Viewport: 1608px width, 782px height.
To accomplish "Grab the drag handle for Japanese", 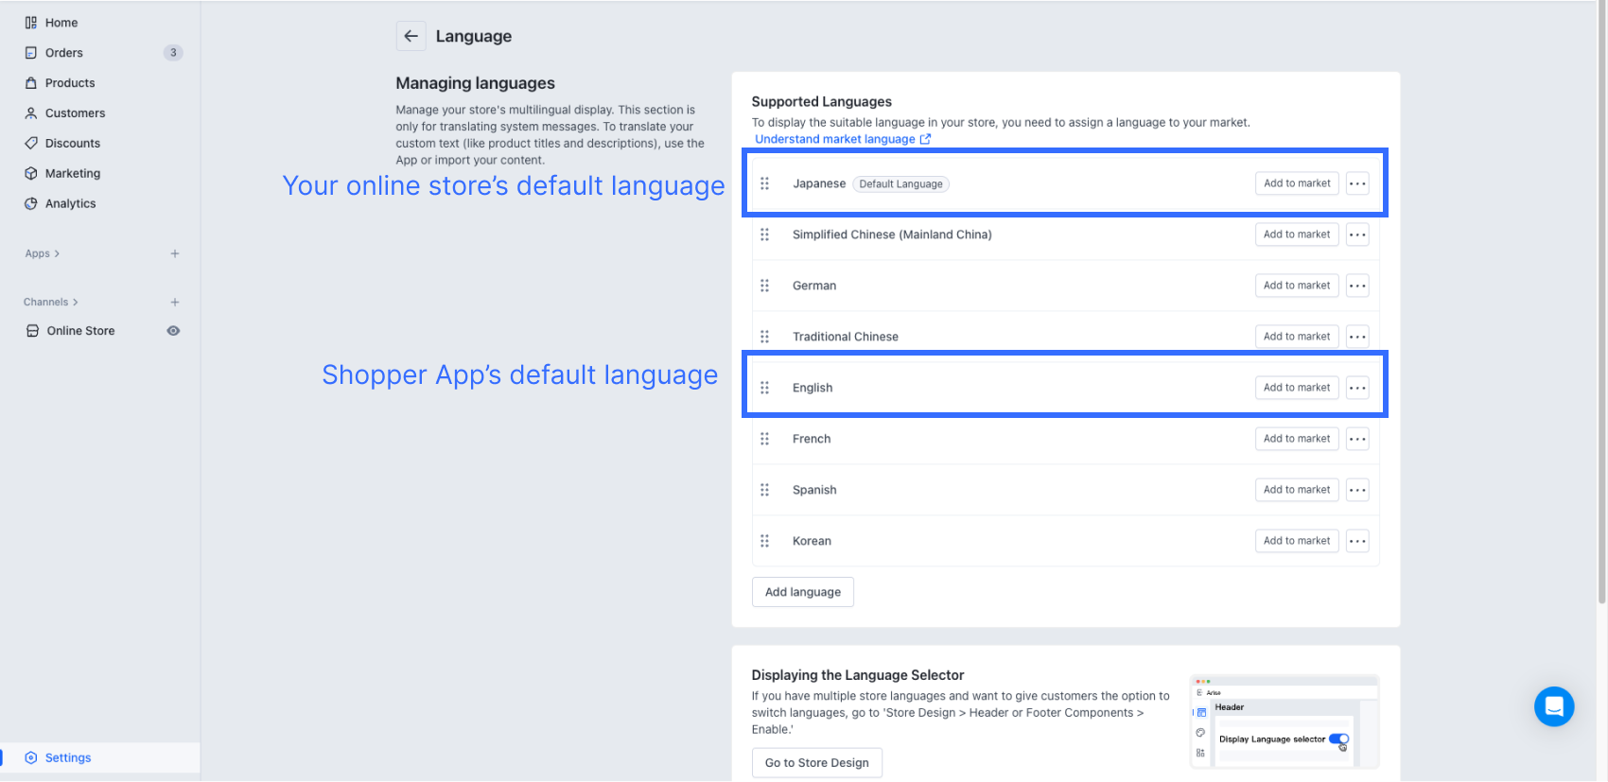I will (x=765, y=183).
